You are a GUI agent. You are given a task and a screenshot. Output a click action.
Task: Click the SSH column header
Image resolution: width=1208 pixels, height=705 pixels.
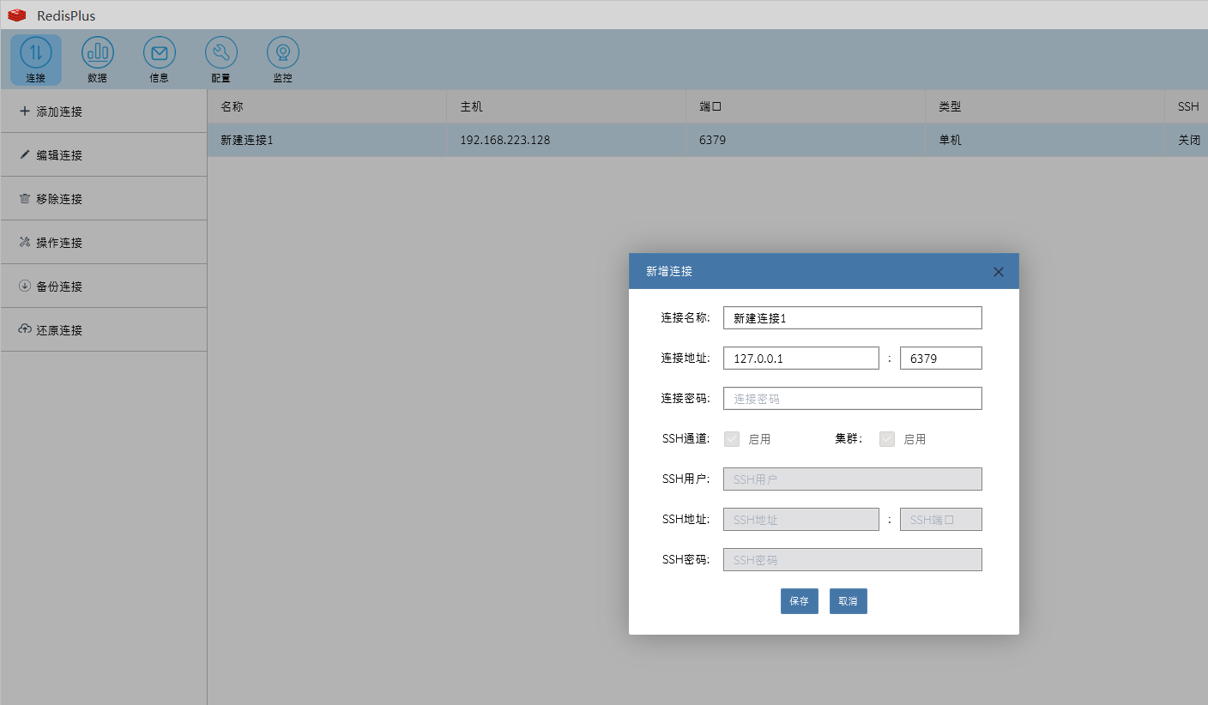(1187, 107)
